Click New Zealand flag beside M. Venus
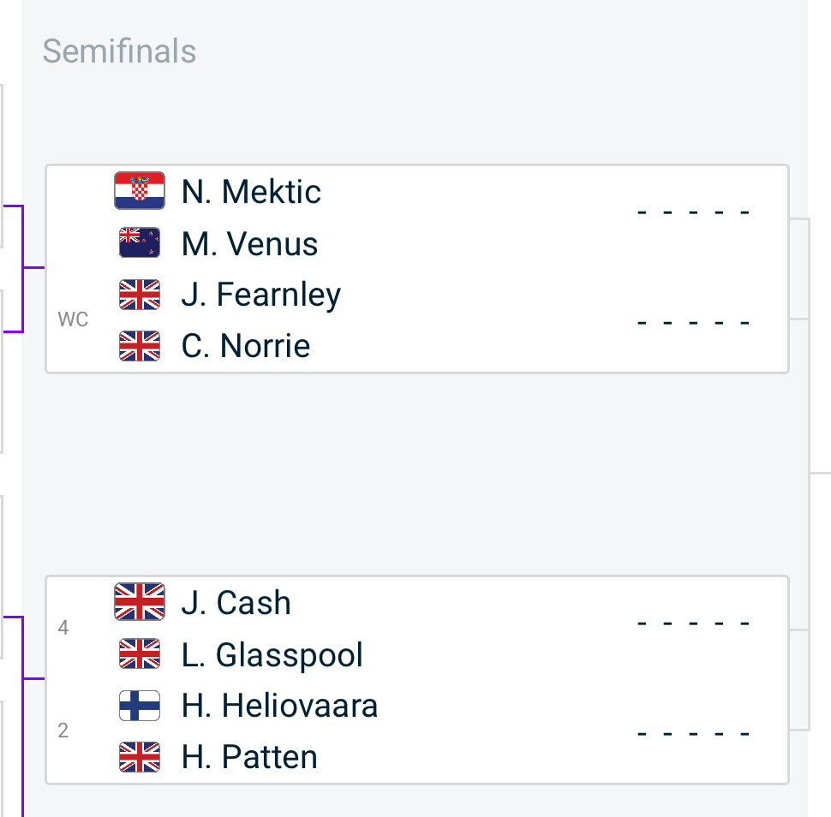Image resolution: width=831 pixels, height=817 pixels. [140, 243]
